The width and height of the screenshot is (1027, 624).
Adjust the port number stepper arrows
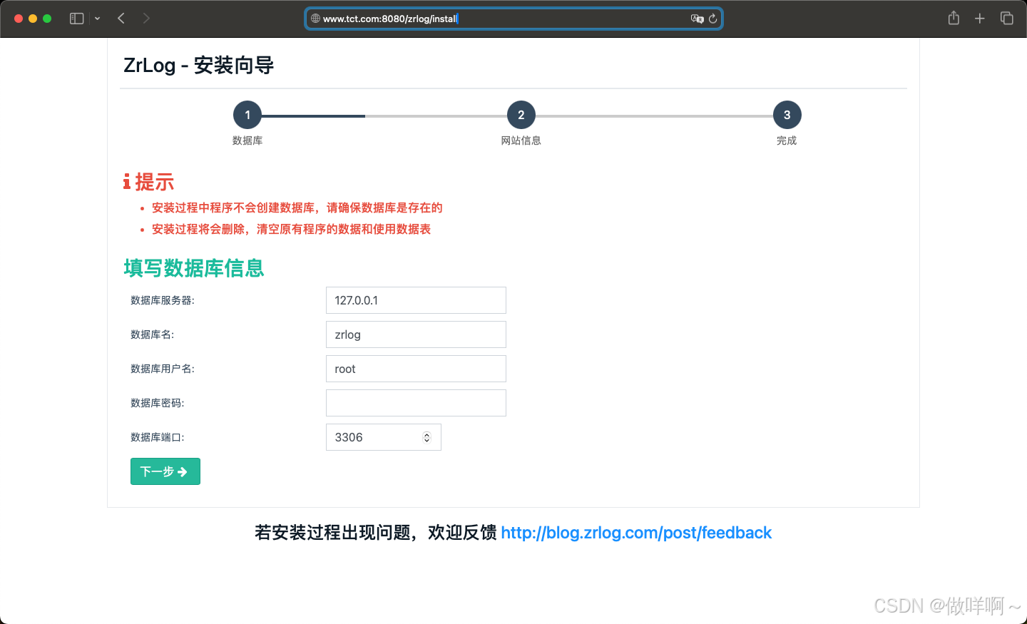point(426,437)
